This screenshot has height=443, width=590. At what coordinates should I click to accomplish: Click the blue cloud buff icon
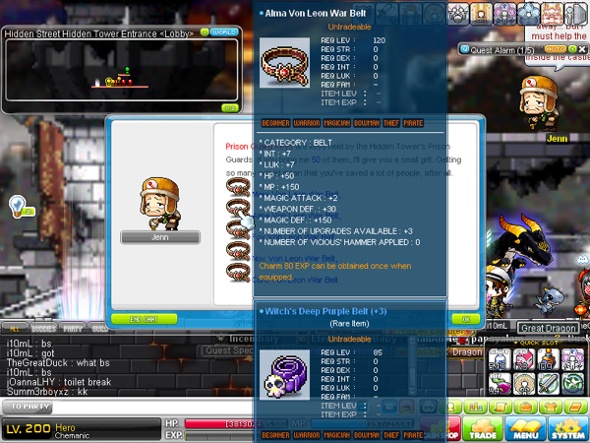(528, 13)
